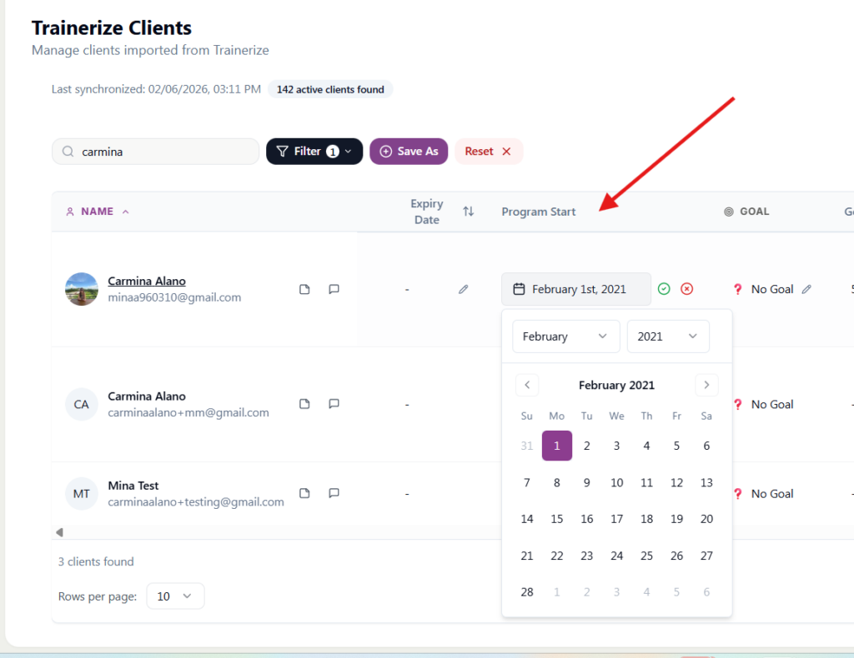Open notes document icon for Mina Test
854x658 pixels.
[x=304, y=493]
